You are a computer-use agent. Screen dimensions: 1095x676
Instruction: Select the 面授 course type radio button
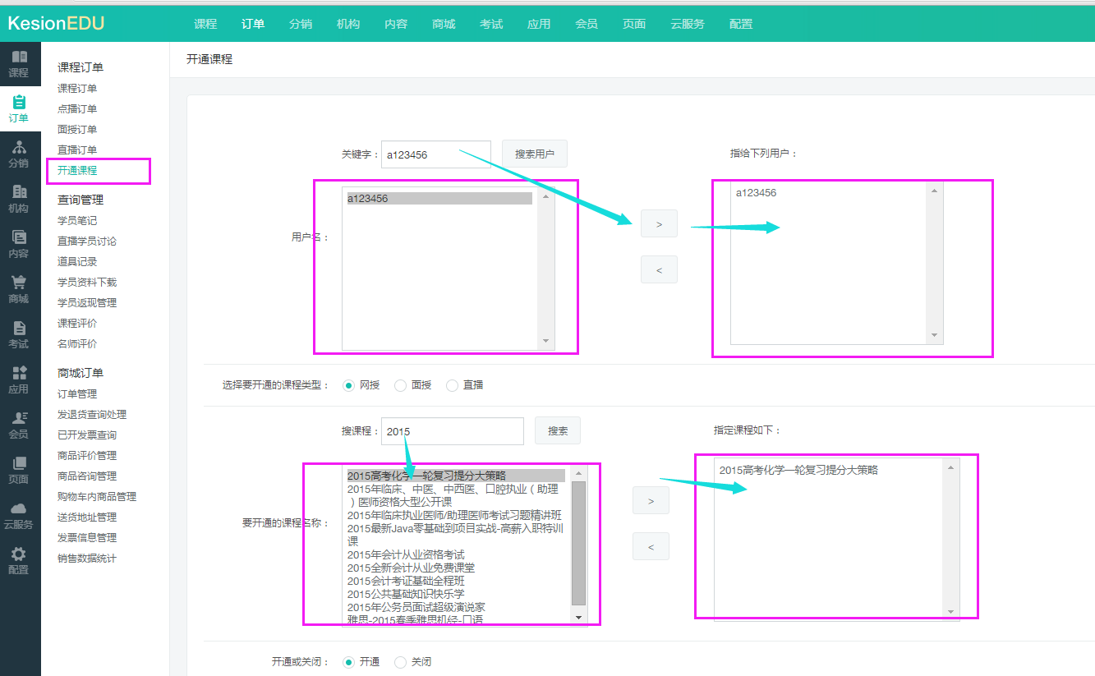[x=401, y=385]
